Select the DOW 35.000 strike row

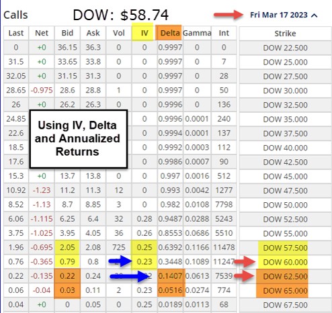coord(285,119)
